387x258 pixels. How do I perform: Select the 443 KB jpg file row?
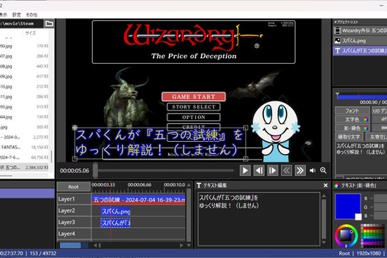click(25, 66)
